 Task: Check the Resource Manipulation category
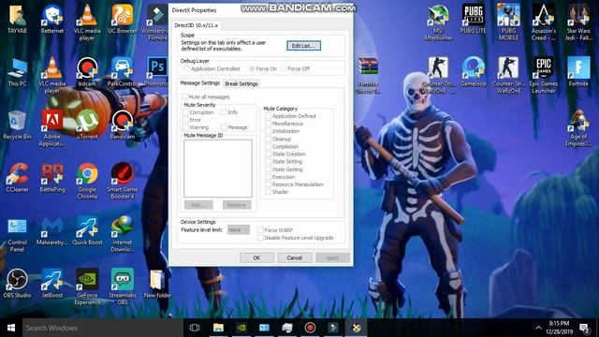[269, 184]
